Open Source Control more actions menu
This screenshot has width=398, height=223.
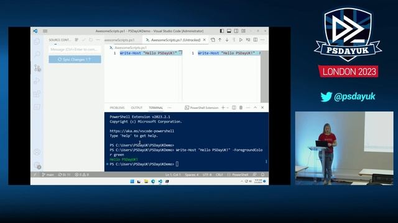coord(98,40)
